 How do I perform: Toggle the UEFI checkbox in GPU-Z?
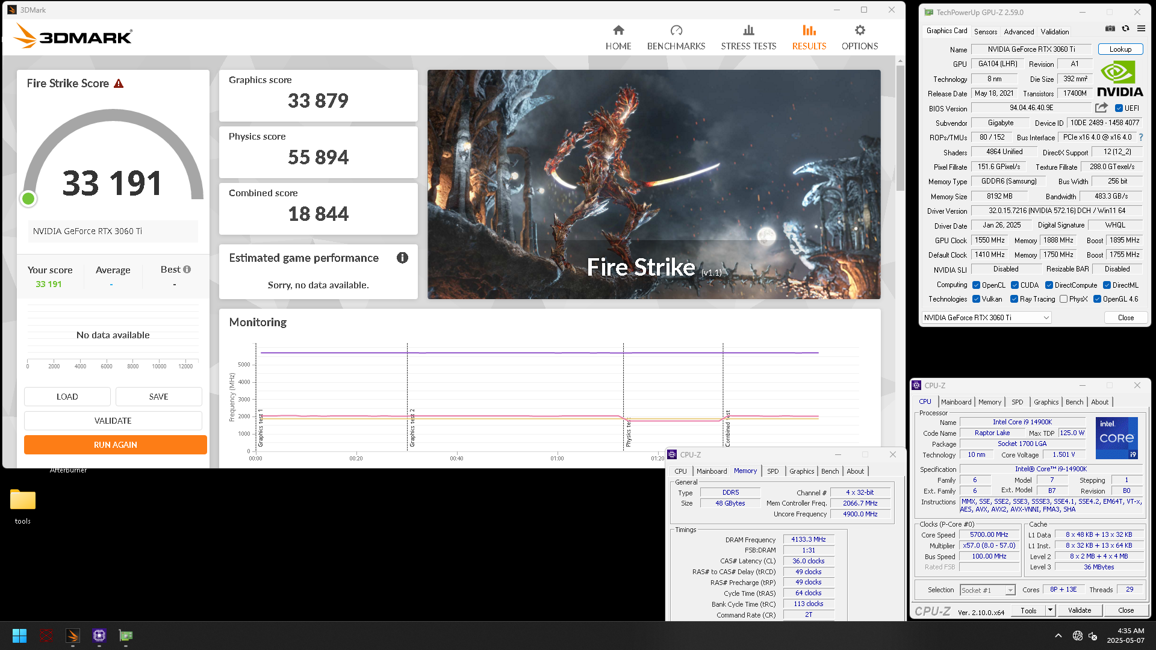(x=1119, y=108)
